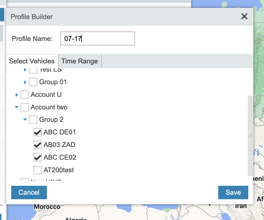Screen dimensions: 264x220
Task: Select all vehicles via Group 2 checkbox
Action: (33, 120)
